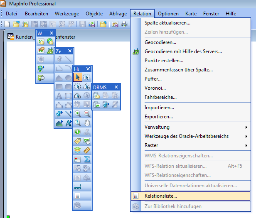The height and width of the screenshot is (218, 256).
Task: Select the Text A drawing tool
Action: coord(59,96)
